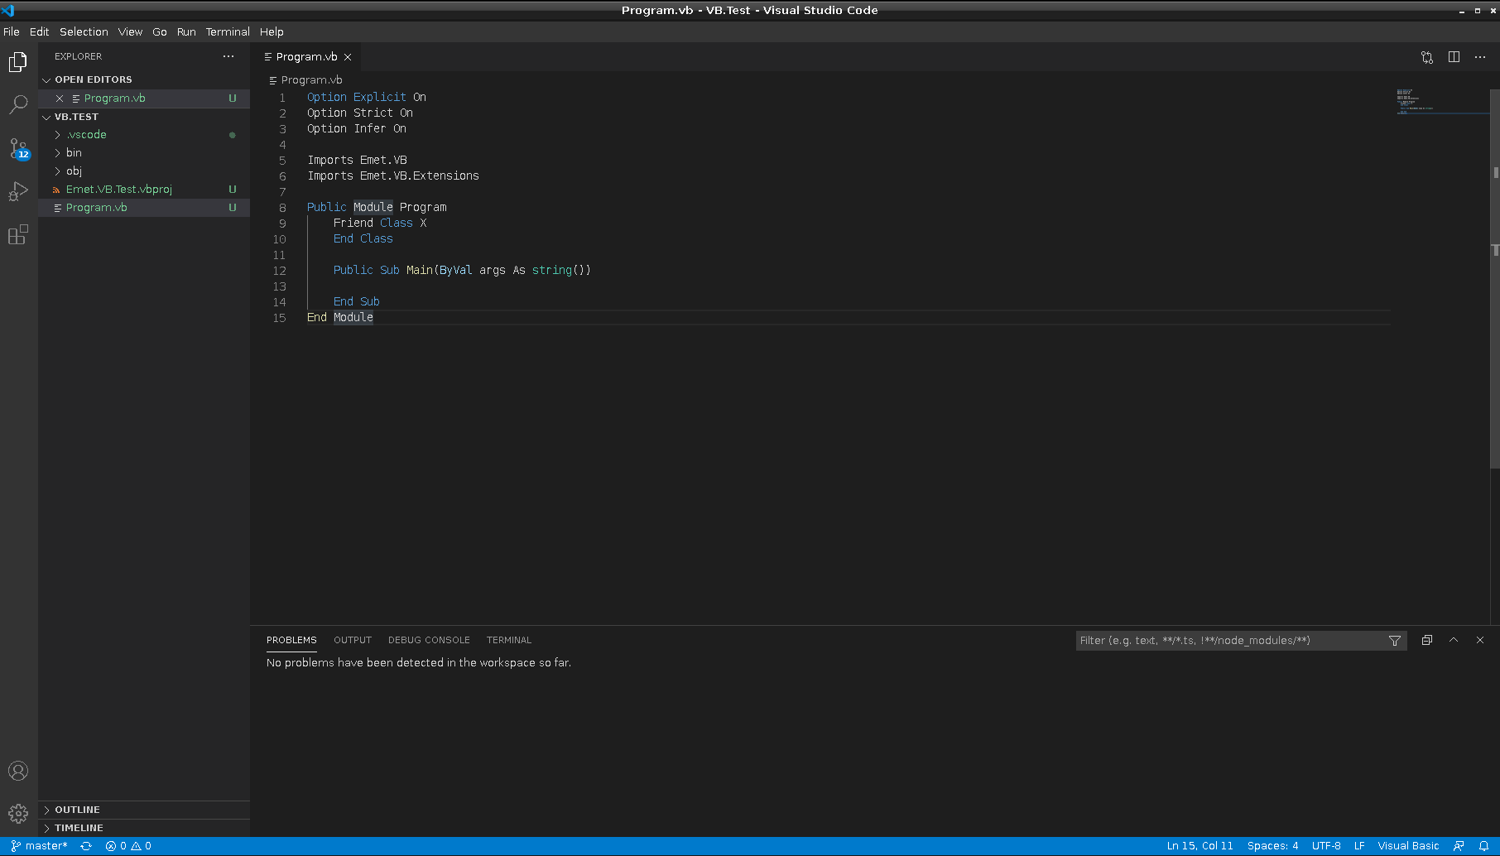
Task: Click the editor minimap preview
Action: tap(1440, 99)
